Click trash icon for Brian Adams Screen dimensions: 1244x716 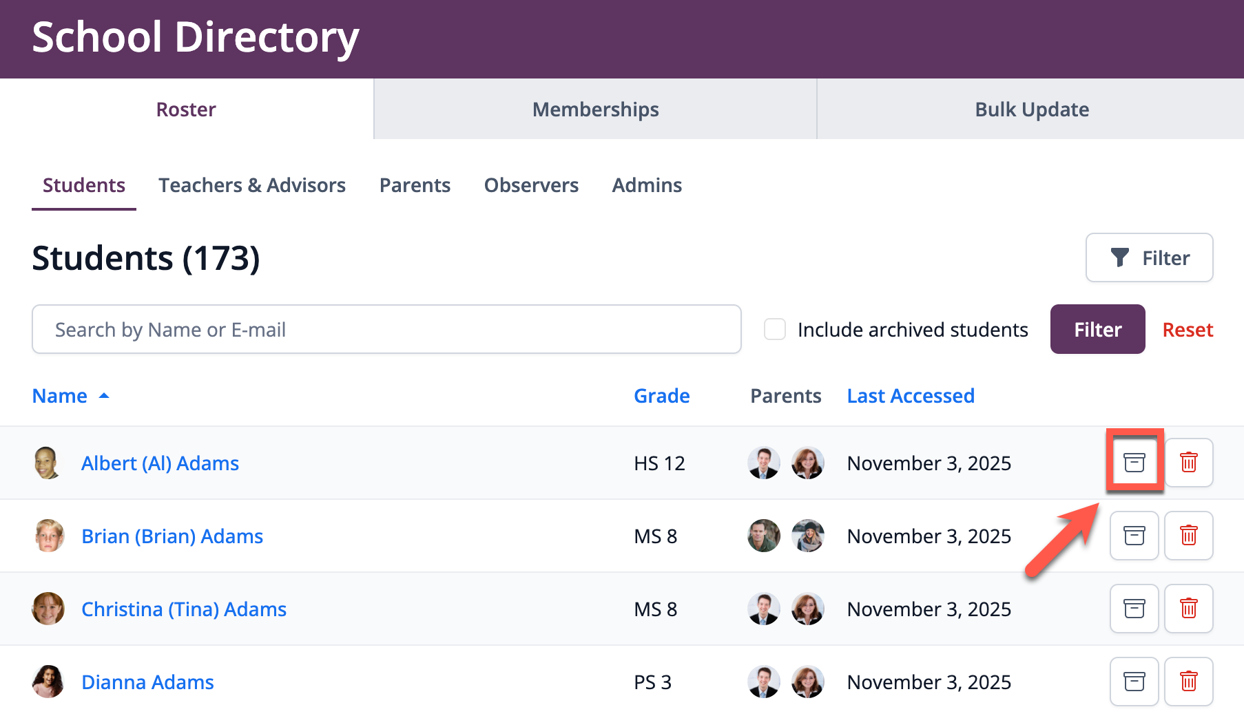pos(1188,536)
